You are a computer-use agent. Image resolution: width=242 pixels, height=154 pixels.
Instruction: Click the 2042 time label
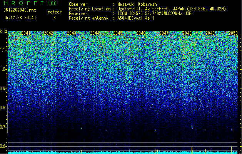[x=48, y=33]
